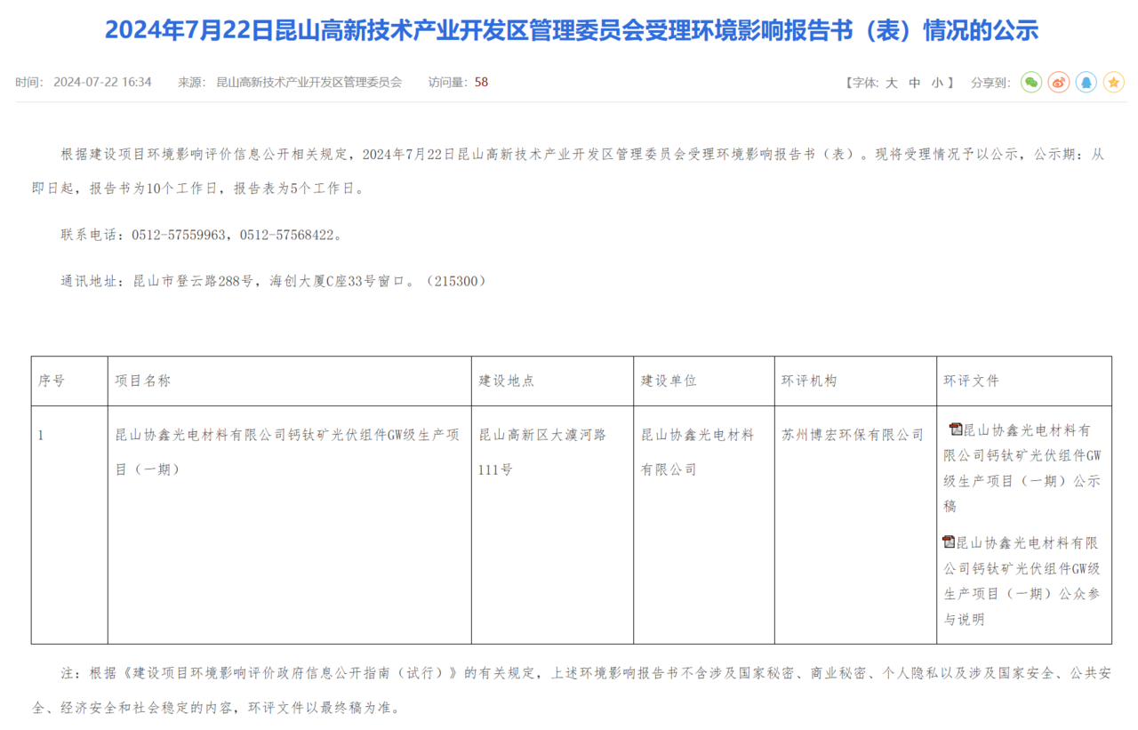Click the PDF icon beside the 公示稿 document
Screen dimensions: 1138x730
[x=956, y=430]
